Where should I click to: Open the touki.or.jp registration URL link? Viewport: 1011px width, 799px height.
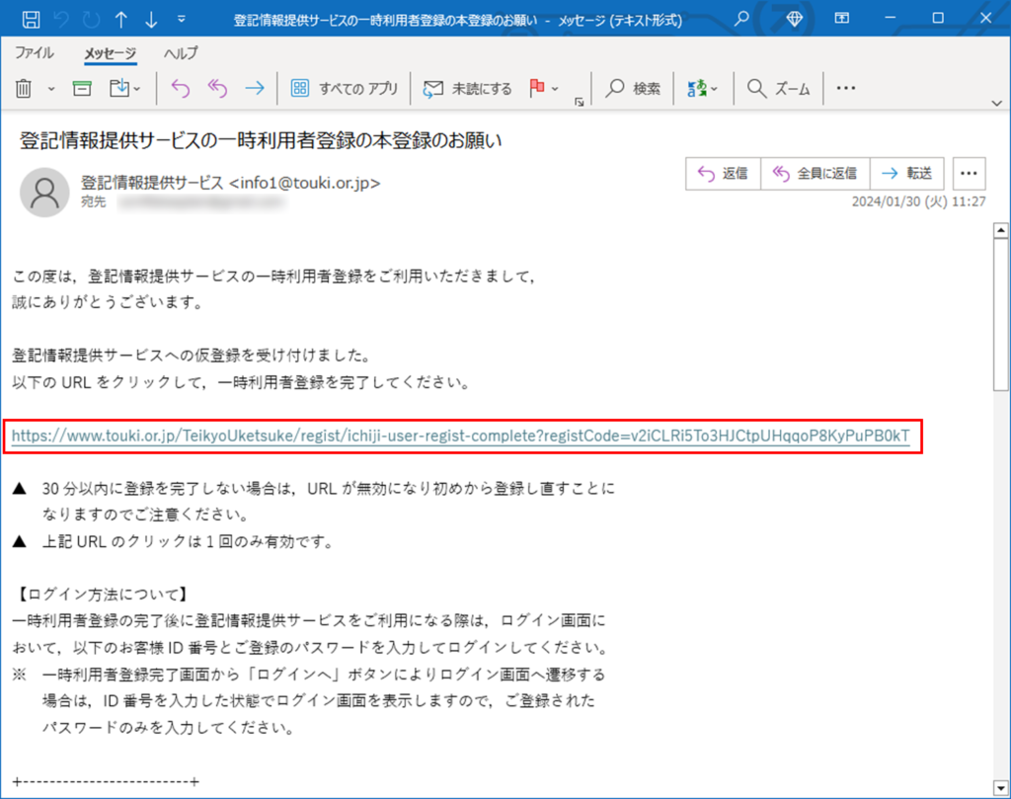click(460, 435)
